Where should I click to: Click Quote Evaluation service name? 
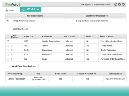(x=108, y=50)
